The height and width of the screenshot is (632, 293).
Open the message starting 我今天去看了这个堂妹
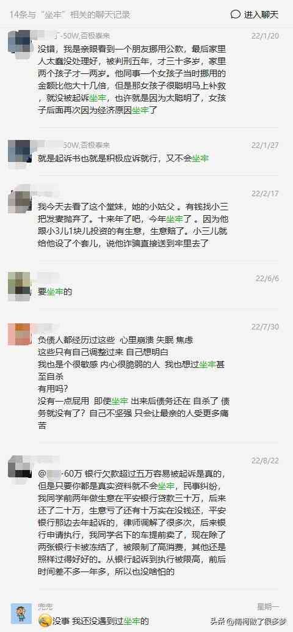click(133, 226)
